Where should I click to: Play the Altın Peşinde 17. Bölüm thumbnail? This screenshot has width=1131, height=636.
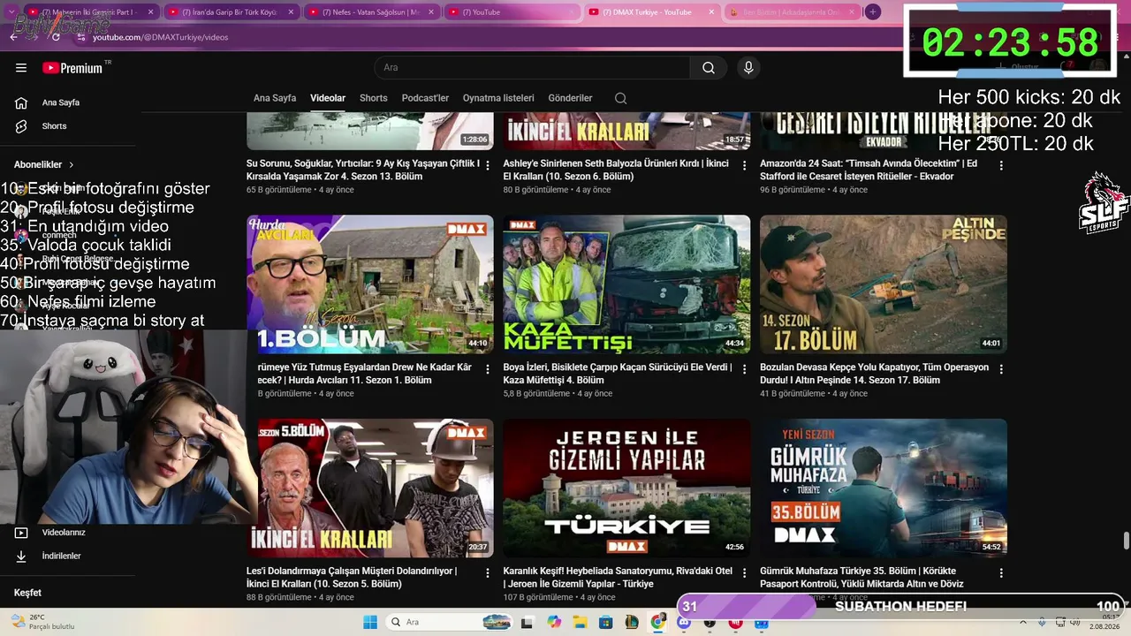[x=884, y=284]
